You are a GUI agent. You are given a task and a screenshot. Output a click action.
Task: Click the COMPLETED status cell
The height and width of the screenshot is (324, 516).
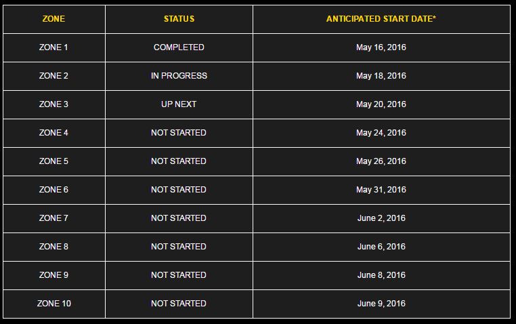[x=179, y=47]
